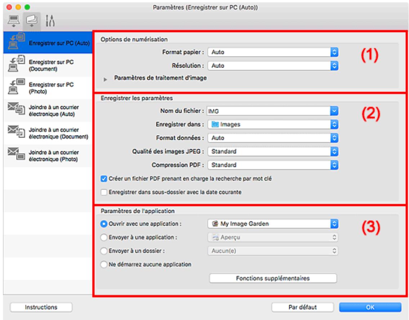Uncheck Créer un fichier PDF recherche par mot clé
The width and height of the screenshot is (409, 320).
coord(104,179)
